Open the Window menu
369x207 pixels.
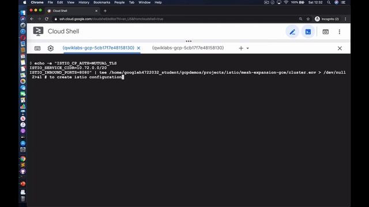(144, 2)
